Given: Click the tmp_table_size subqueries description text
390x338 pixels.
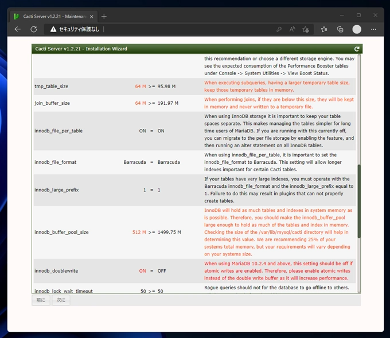Looking at the screenshot, I should pyautogui.click(x=277, y=87).
